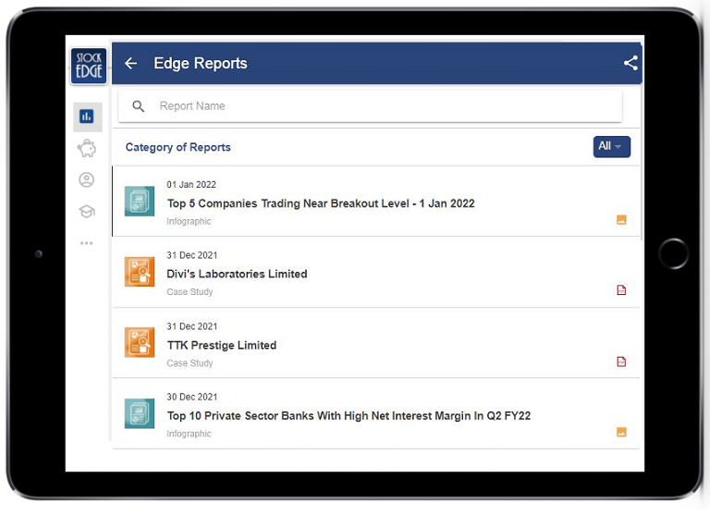Screen dimensions: 721x515
Task: Click teal infographic thumbnail for Breakout Level report
Action: [x=141, y=203]
